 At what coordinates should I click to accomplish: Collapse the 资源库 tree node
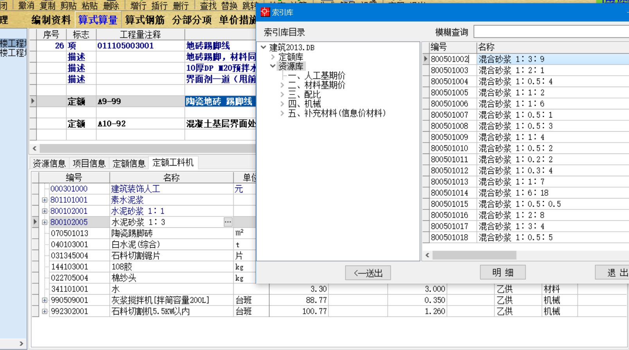[x=273, y=66]
